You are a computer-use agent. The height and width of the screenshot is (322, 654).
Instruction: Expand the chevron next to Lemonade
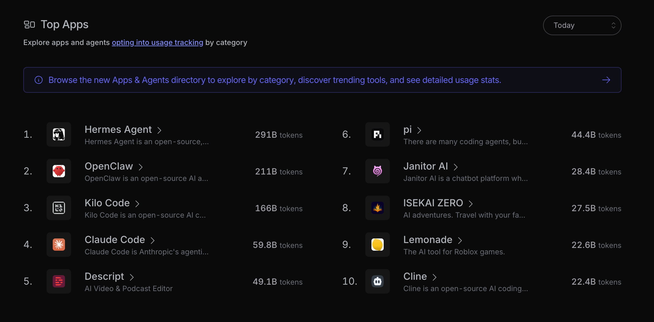[x=460, y=240]
